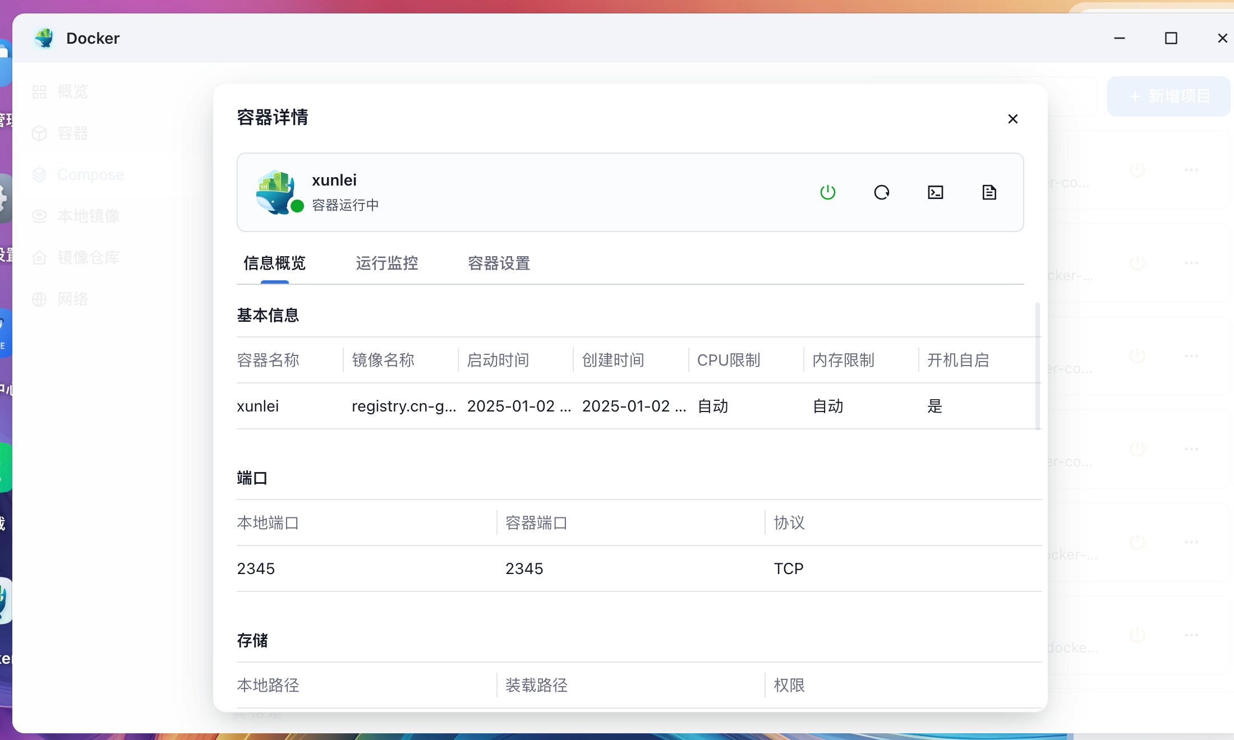Switch to the 信息概览 tab

275,263
